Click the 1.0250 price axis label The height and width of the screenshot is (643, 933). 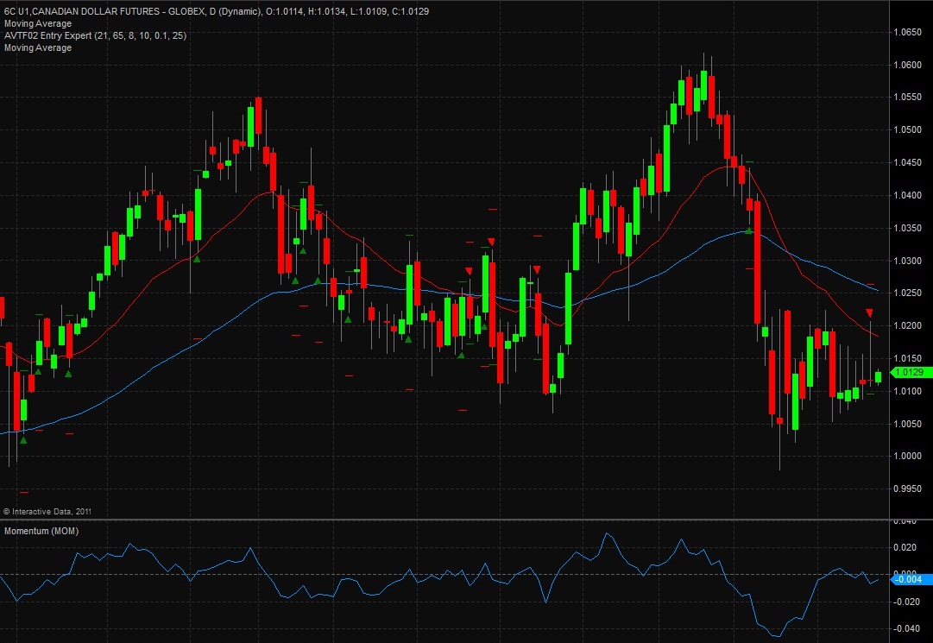[908, 293]
